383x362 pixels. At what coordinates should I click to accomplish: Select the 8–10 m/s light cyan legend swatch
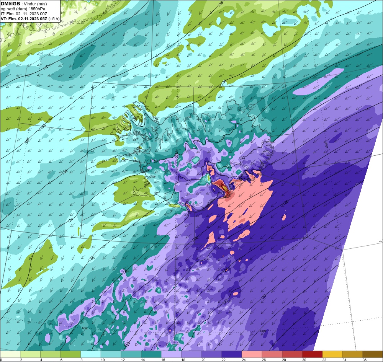point(91,354)
